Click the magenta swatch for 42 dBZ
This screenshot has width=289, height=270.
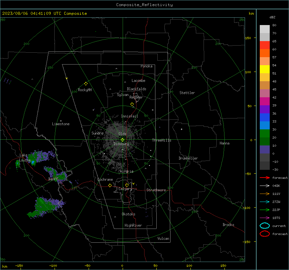point(265,101)
